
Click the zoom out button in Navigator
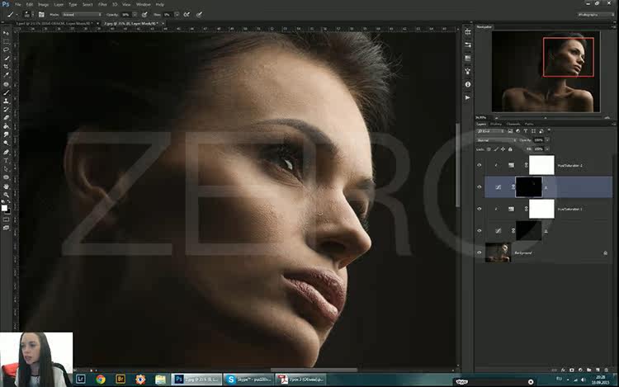496,117
